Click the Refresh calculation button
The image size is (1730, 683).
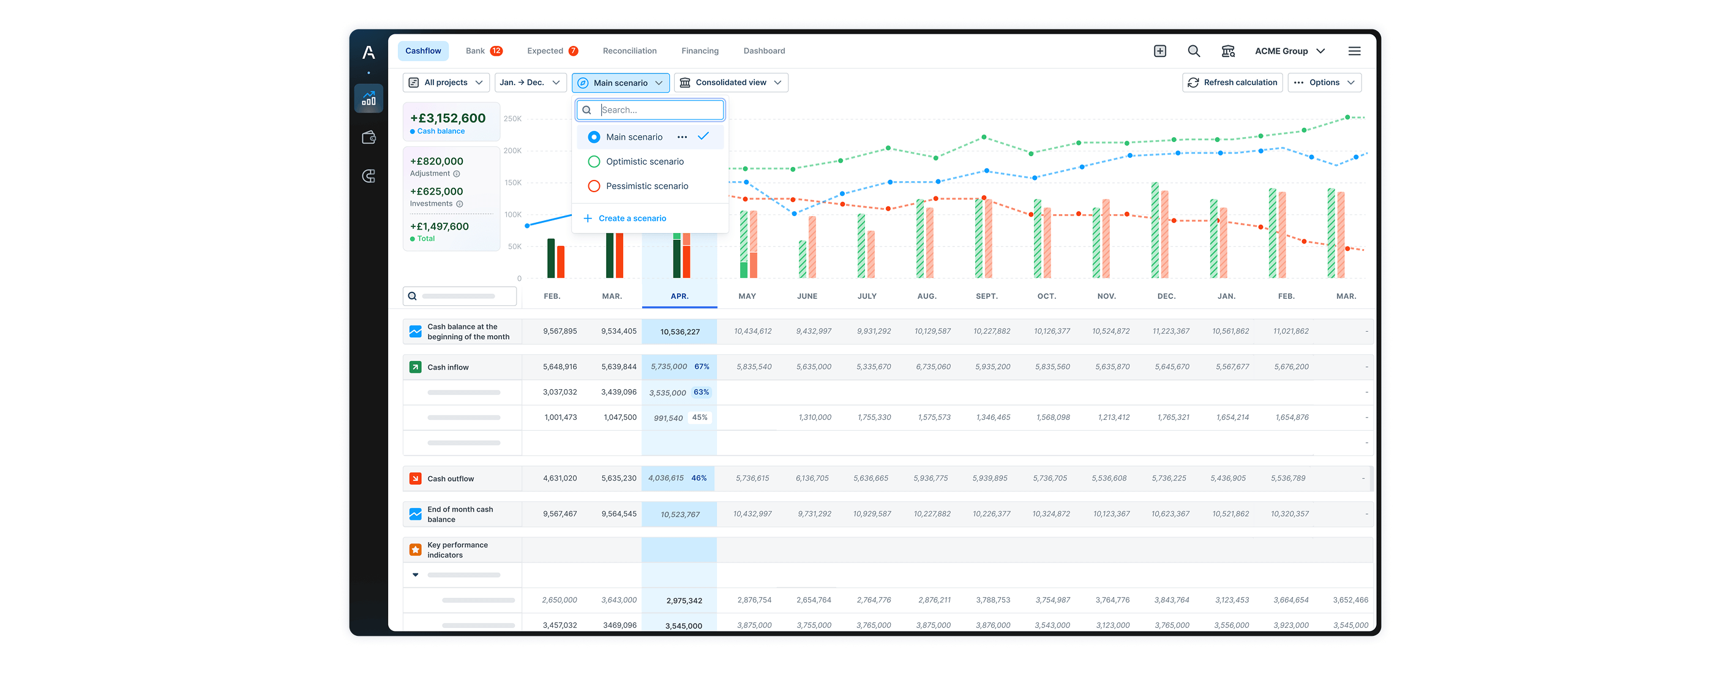1232,83
